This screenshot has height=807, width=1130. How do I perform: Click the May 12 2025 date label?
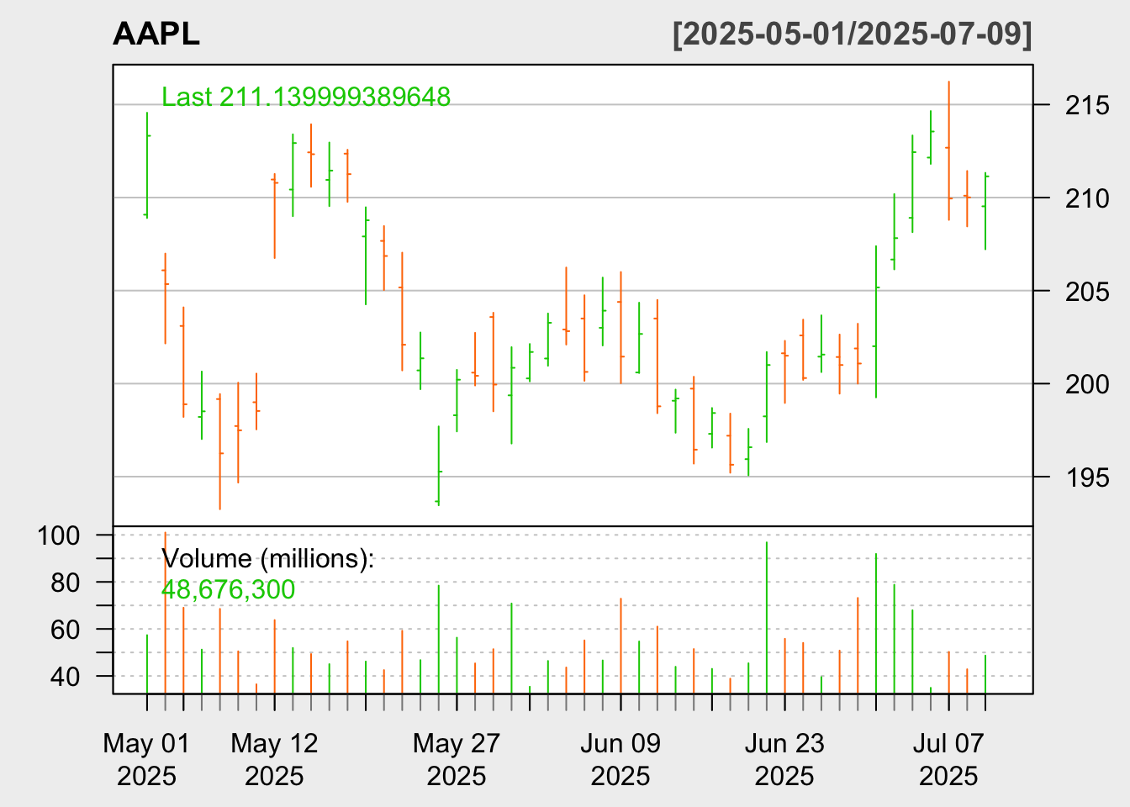pyautogui.click(x=274, y=759)
